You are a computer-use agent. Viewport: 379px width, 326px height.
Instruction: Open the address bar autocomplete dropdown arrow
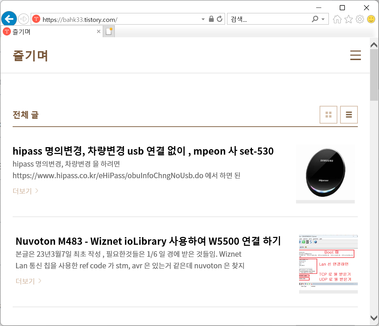pyautogui.click(x=203, y=19)
